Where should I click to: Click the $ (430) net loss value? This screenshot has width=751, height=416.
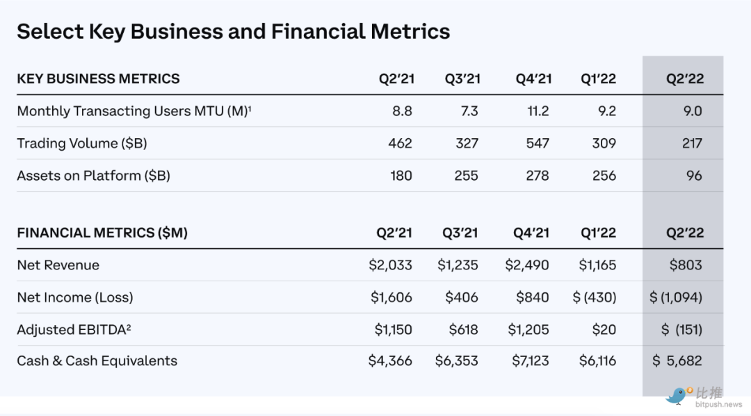pos(595,297)
